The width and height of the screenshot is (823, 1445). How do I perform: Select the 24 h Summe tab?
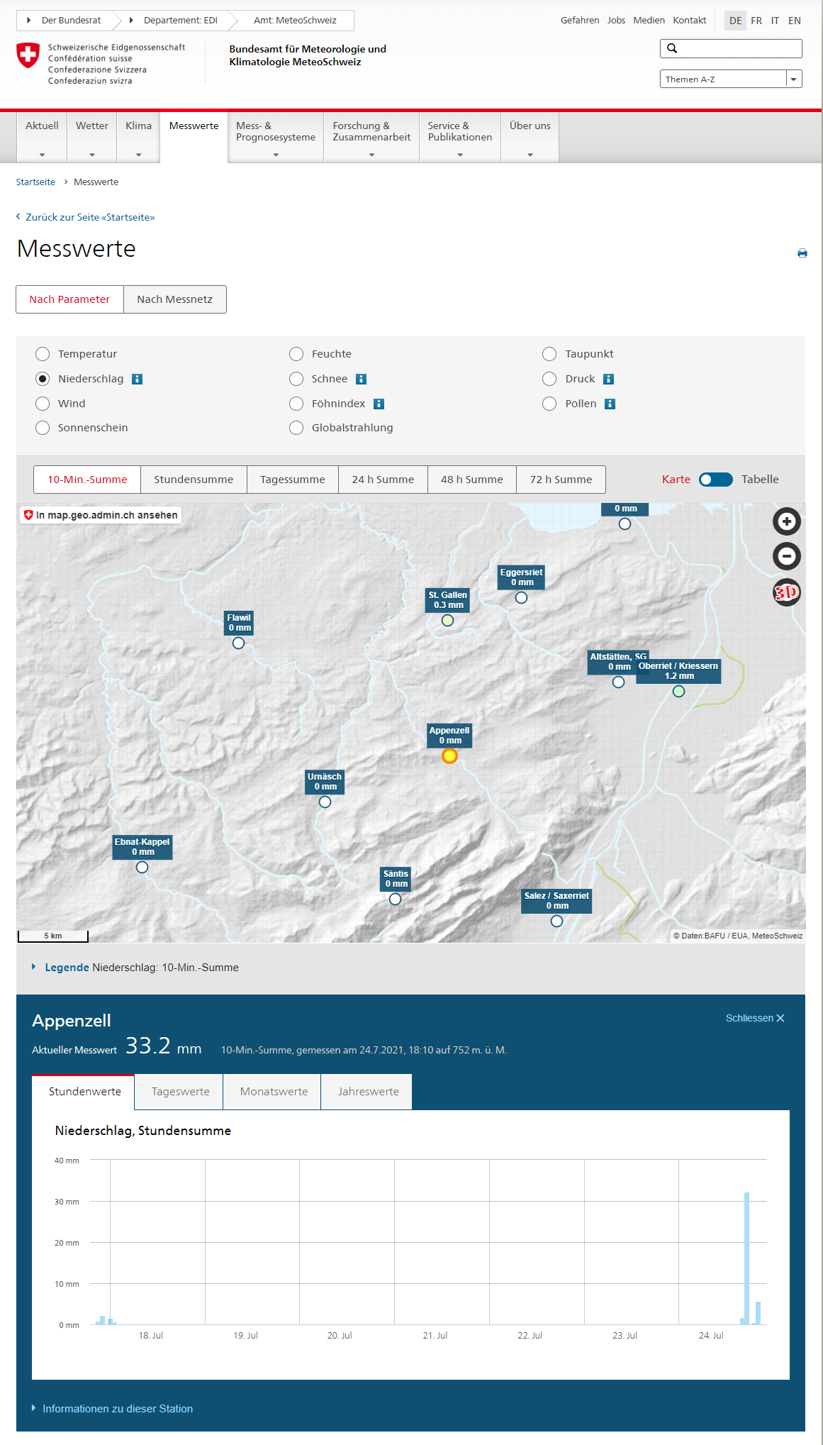383,480
